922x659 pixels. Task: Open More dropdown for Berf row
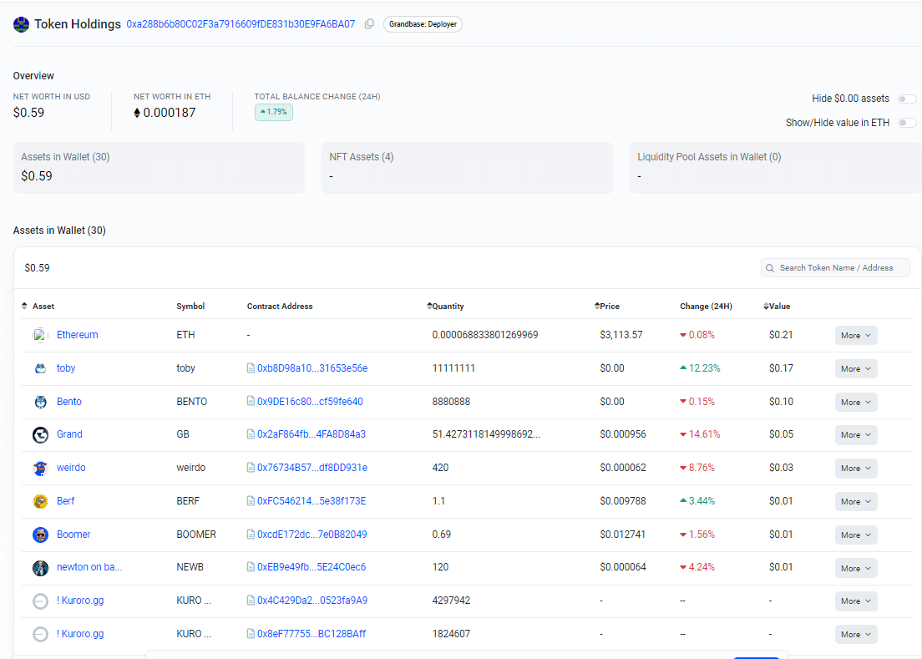[x=856, y=502]
